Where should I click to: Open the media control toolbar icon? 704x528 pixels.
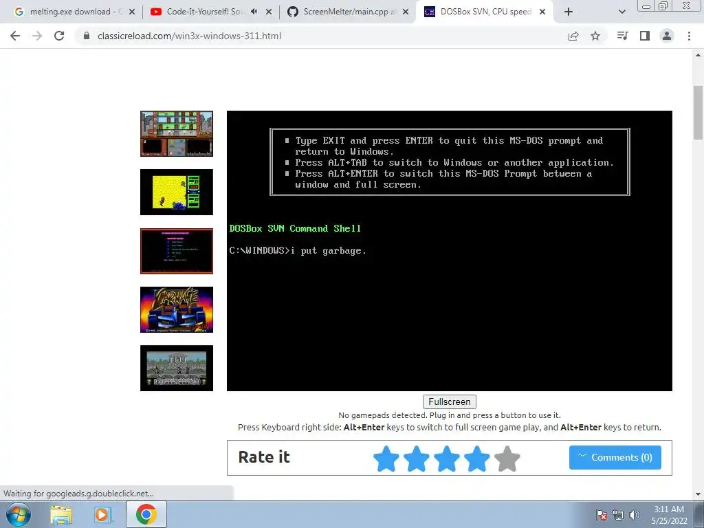pyautogui.click(x=622, y=36)
